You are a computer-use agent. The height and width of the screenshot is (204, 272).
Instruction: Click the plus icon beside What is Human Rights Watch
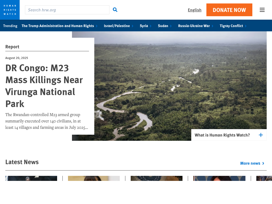(261, 135)
